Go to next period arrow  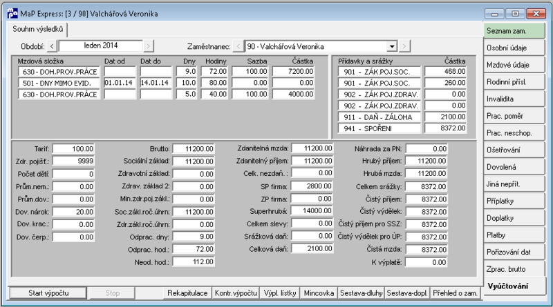pos(149,46)
